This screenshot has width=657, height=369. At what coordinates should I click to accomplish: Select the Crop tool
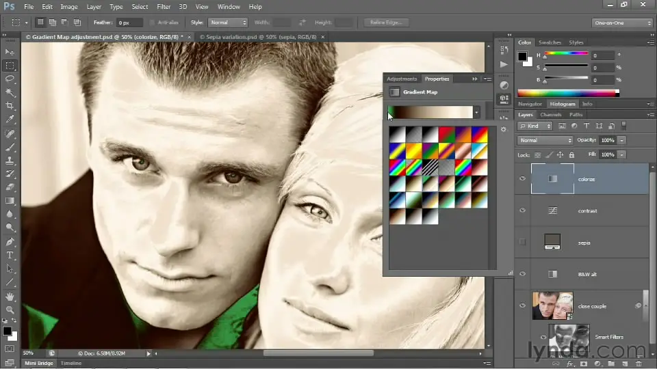[x=10, y=106]
